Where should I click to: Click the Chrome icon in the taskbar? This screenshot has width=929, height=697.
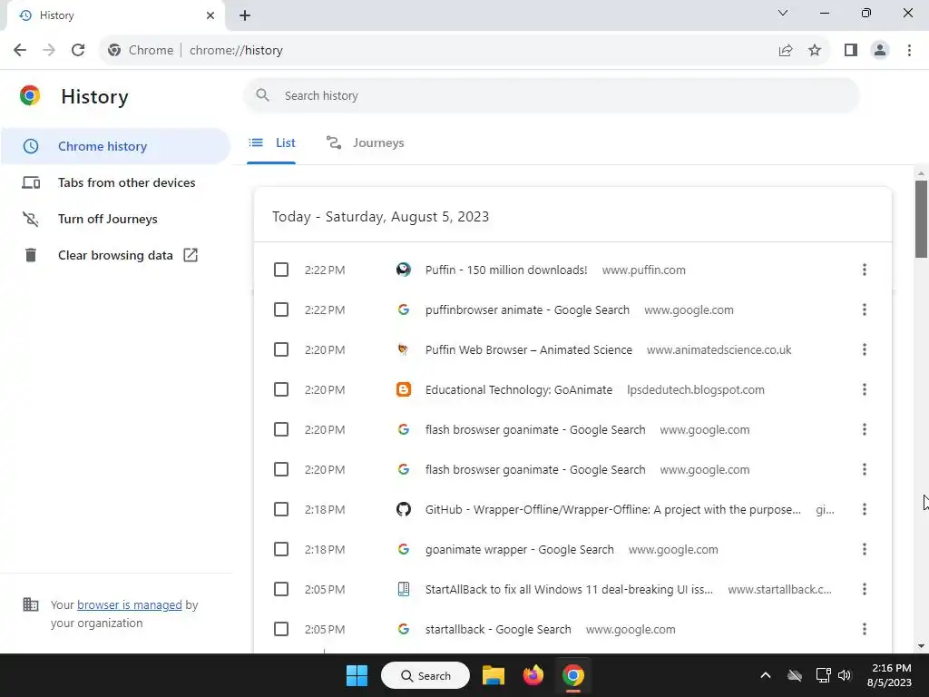(573, 675)
